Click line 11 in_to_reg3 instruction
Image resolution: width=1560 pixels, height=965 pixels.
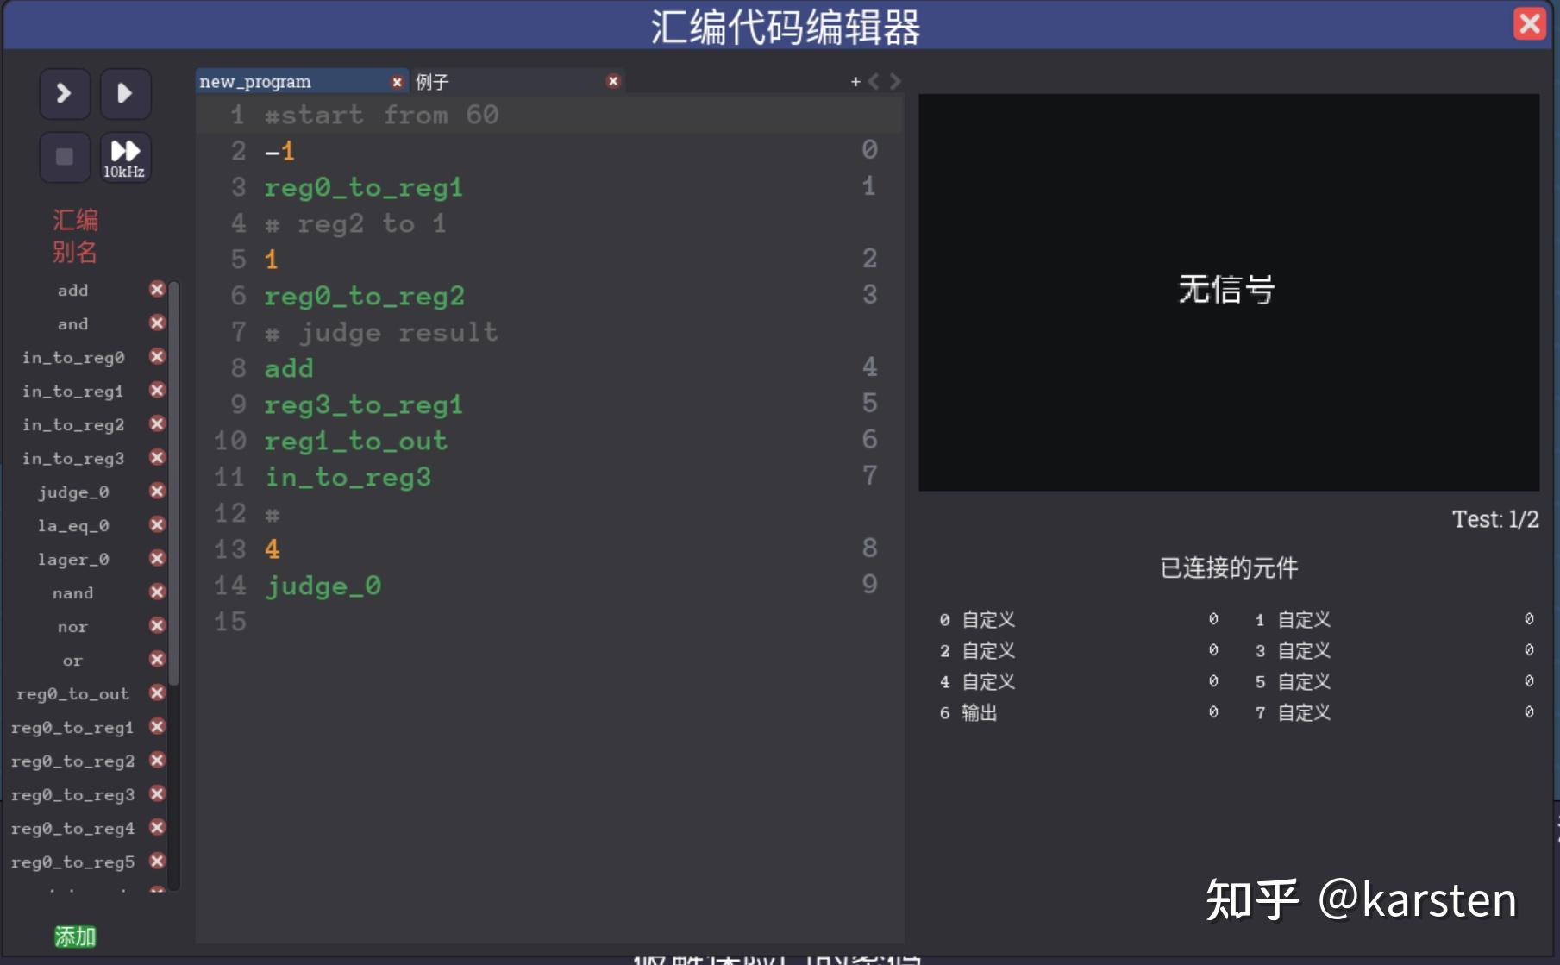348,477
